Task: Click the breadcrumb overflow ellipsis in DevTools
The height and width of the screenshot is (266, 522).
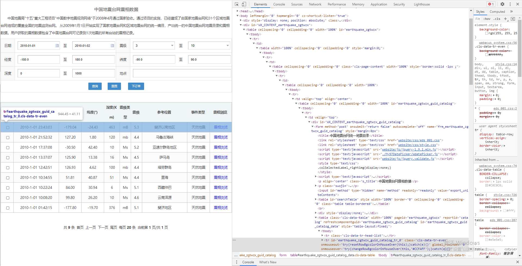Action: click(x=236, y=255)
